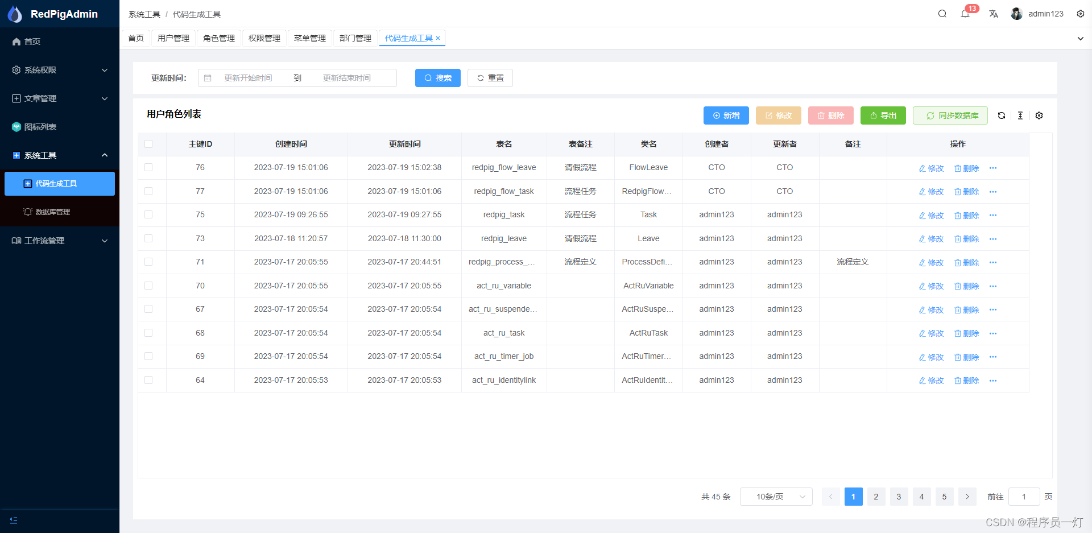The height and width of the screenshot is (533, 1092).
Task: Open 首页 in the sidebar
Action: pyautogui.click(x=60, y=42)
